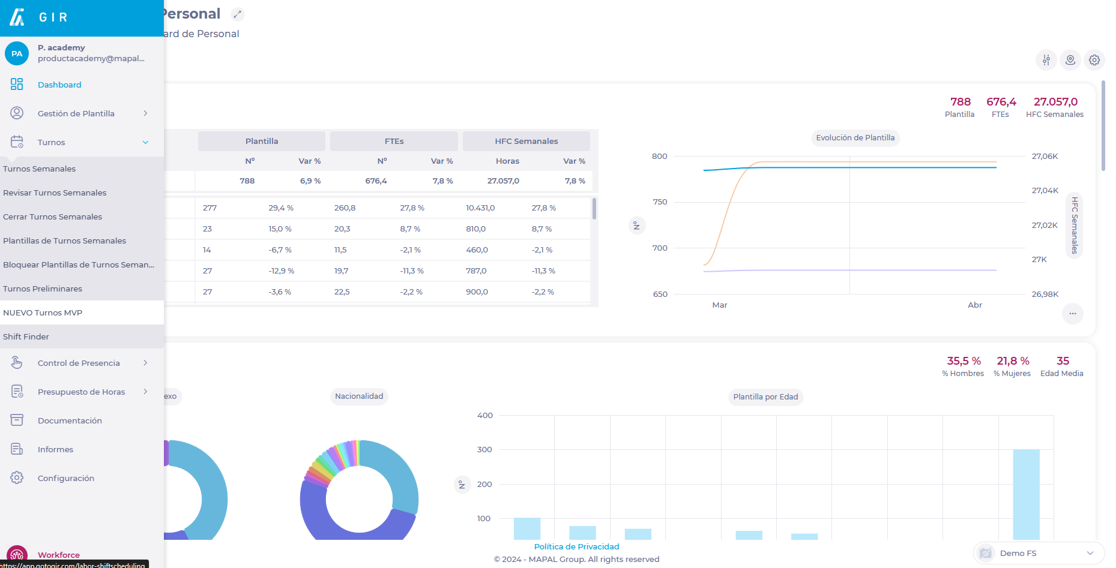Select Turnos Semanales menu item
The width and height of the screenshot is (1116, 568).
40,169
